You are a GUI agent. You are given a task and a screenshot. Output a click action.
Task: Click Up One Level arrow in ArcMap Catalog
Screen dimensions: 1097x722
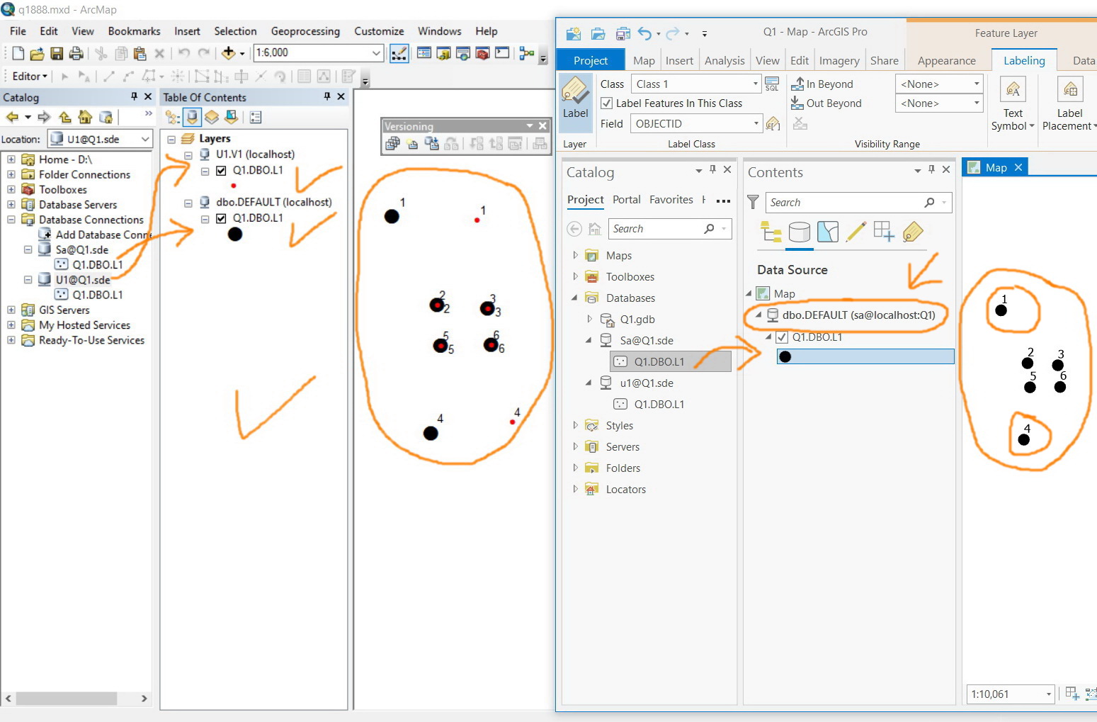click(65, 117)
